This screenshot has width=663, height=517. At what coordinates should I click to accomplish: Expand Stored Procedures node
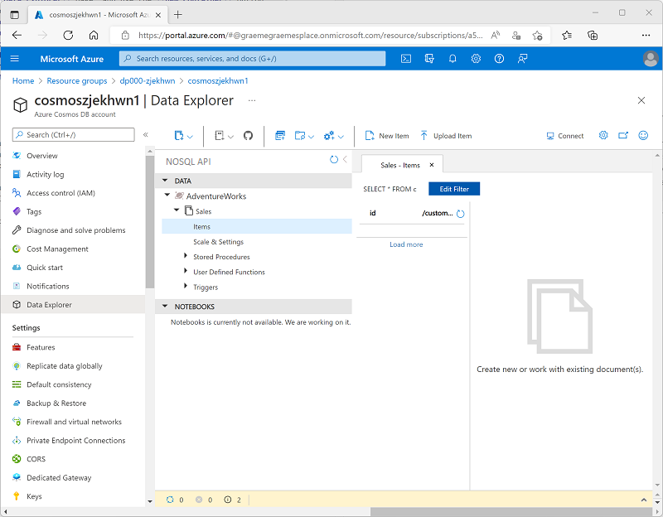(185, 256)
